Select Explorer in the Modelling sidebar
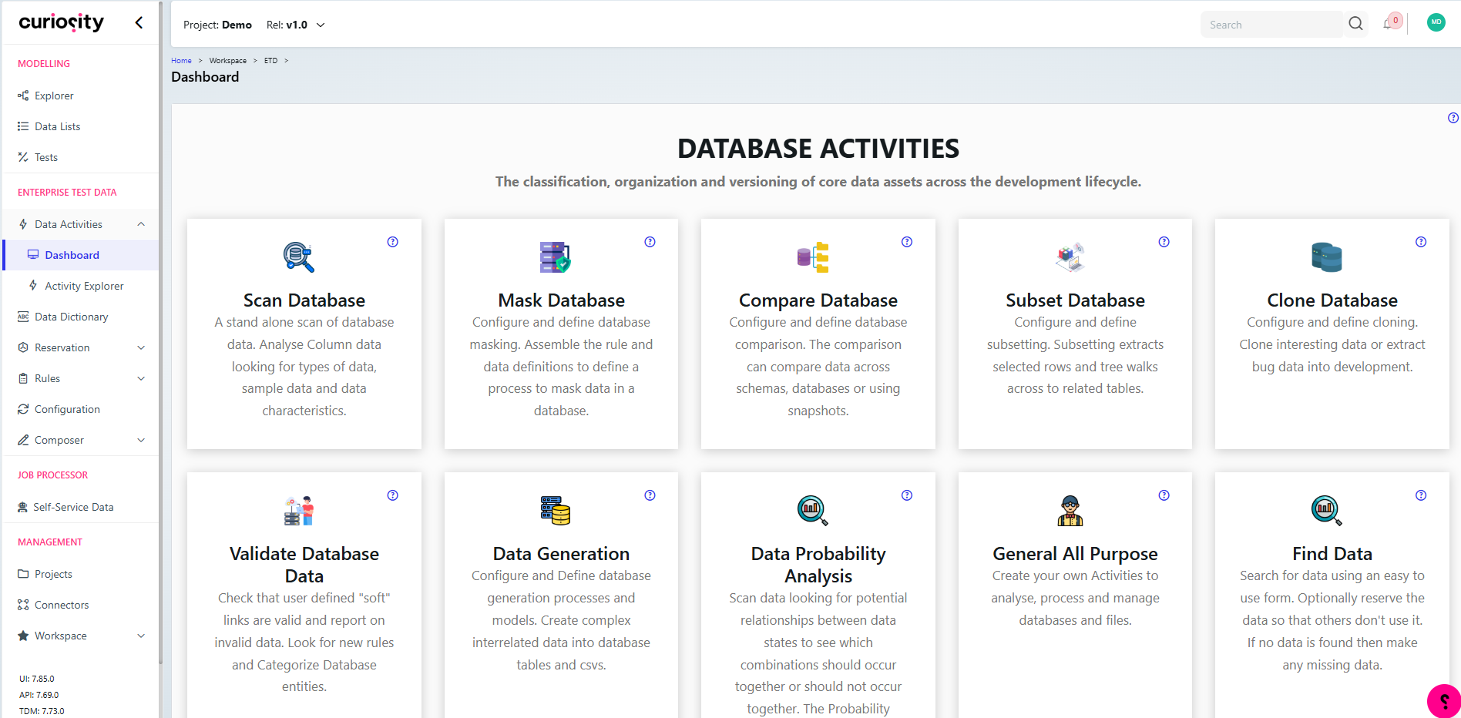The image size is (1461, 718). click(x=54, y=96)
